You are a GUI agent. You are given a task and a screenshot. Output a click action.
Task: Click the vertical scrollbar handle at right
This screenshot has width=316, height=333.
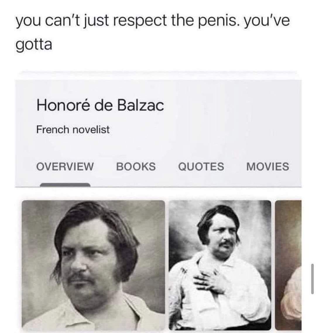(x=312, y=279)
